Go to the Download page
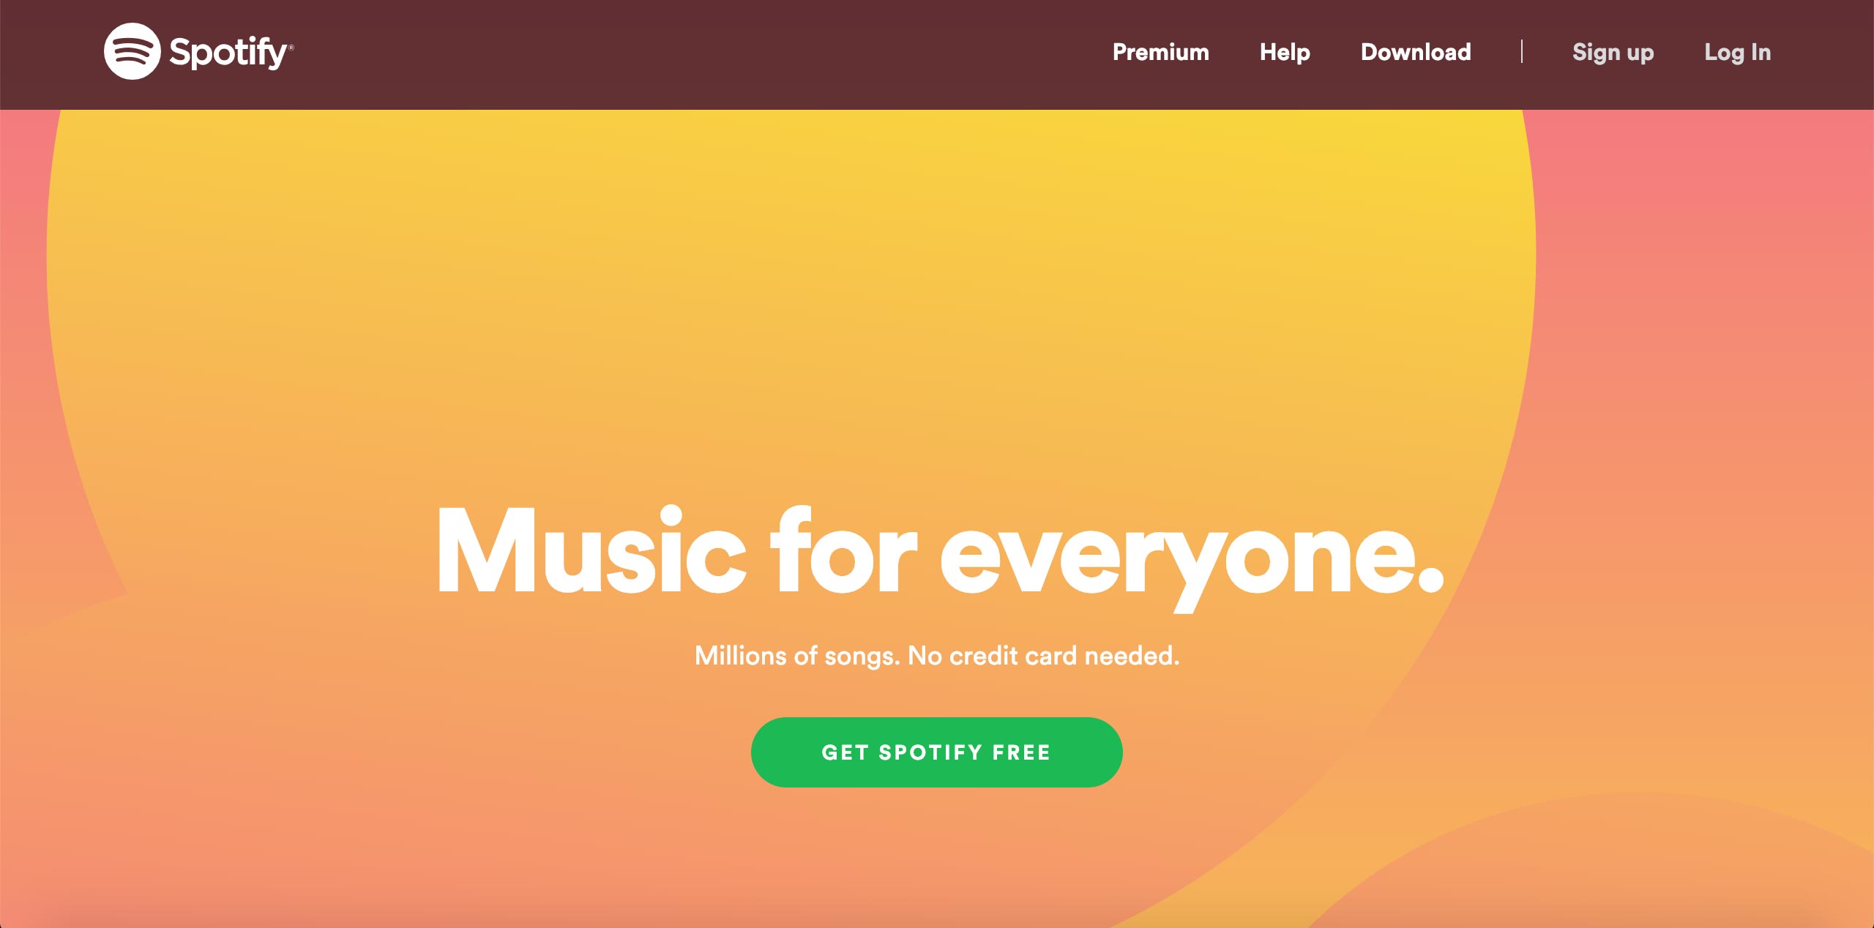The height and width of the screenshot is (928, 1874). 1416,52
